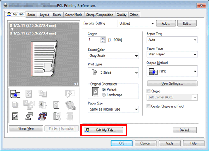Open the Select Color dropdown

point(113,56)
